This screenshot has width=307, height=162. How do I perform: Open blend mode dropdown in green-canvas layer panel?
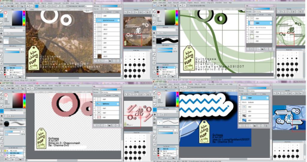click(x=264, y=12)
